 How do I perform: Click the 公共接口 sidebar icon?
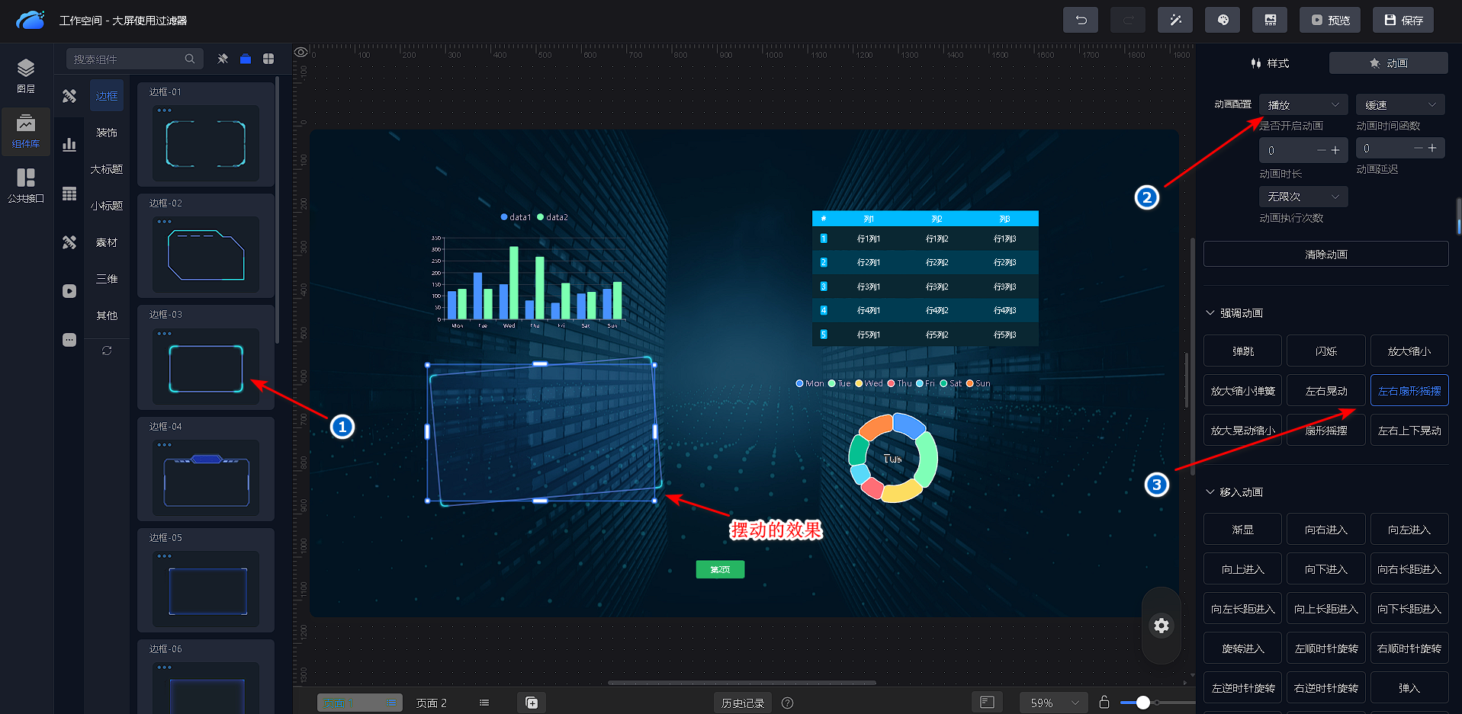click(x=26, y=185)
